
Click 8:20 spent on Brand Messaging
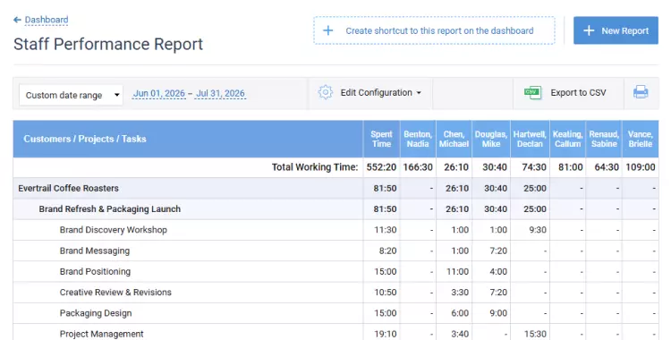click(387, 251)
